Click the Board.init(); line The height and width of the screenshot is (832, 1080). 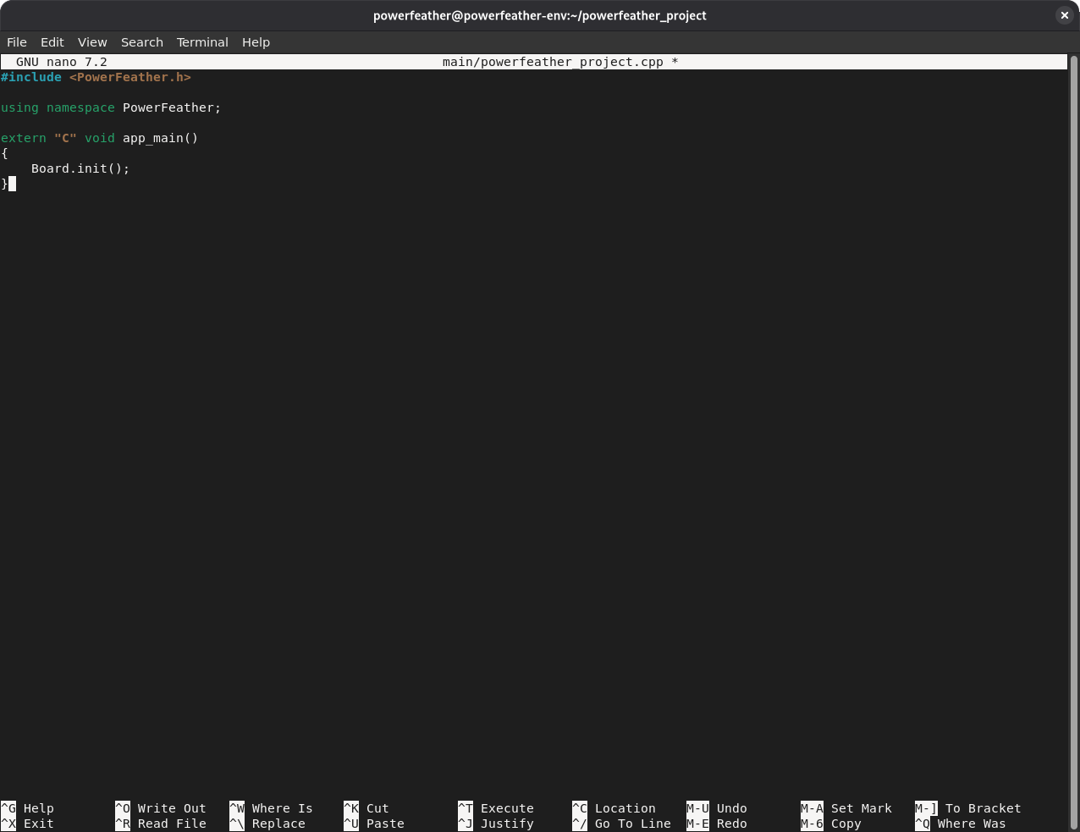[80, 168]
